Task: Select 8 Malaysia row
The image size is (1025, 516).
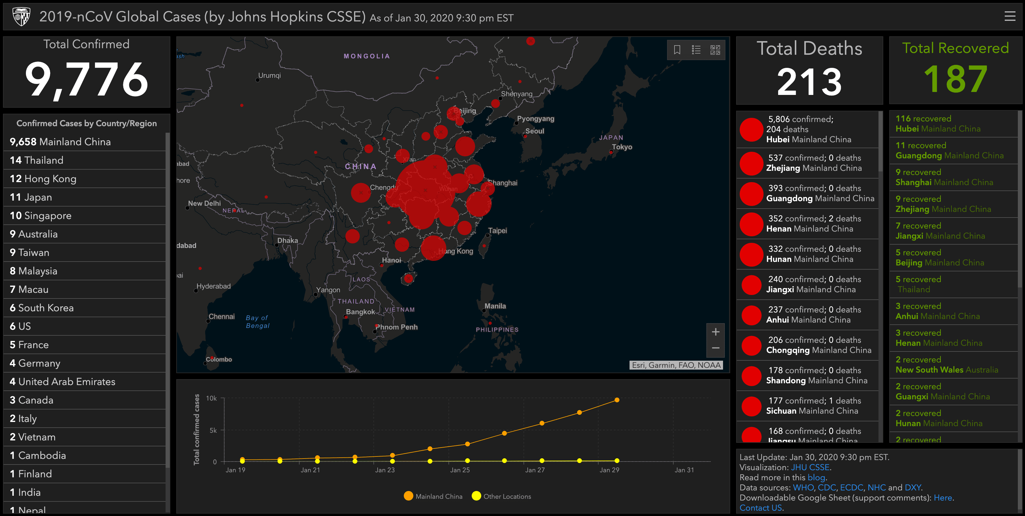Action: (x=84, y=271)
